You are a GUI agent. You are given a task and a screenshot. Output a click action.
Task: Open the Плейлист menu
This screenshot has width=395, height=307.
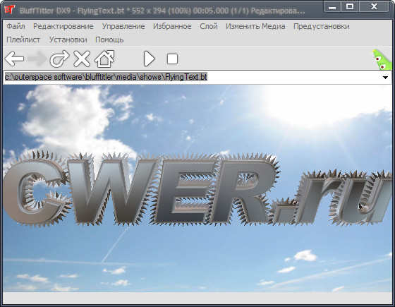(x=23, y=40)
